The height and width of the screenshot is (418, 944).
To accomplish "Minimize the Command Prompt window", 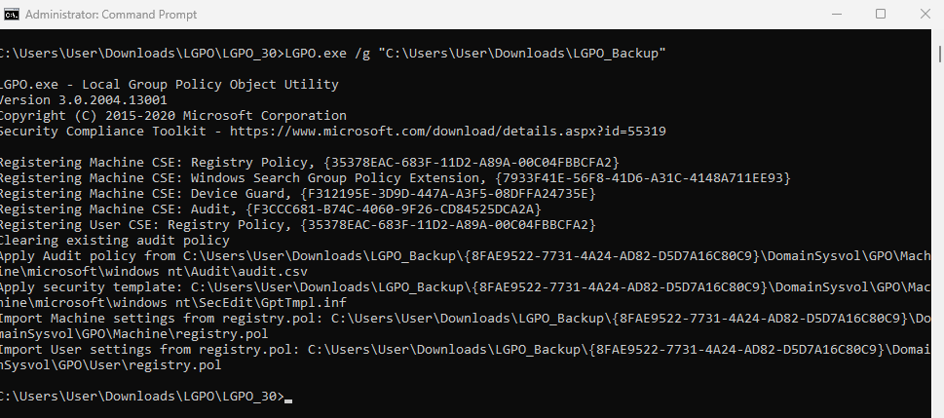I will (837, 14).
